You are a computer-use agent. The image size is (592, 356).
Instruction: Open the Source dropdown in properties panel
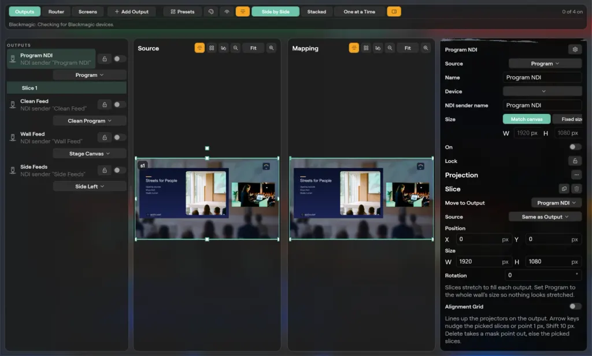(545, 64)
